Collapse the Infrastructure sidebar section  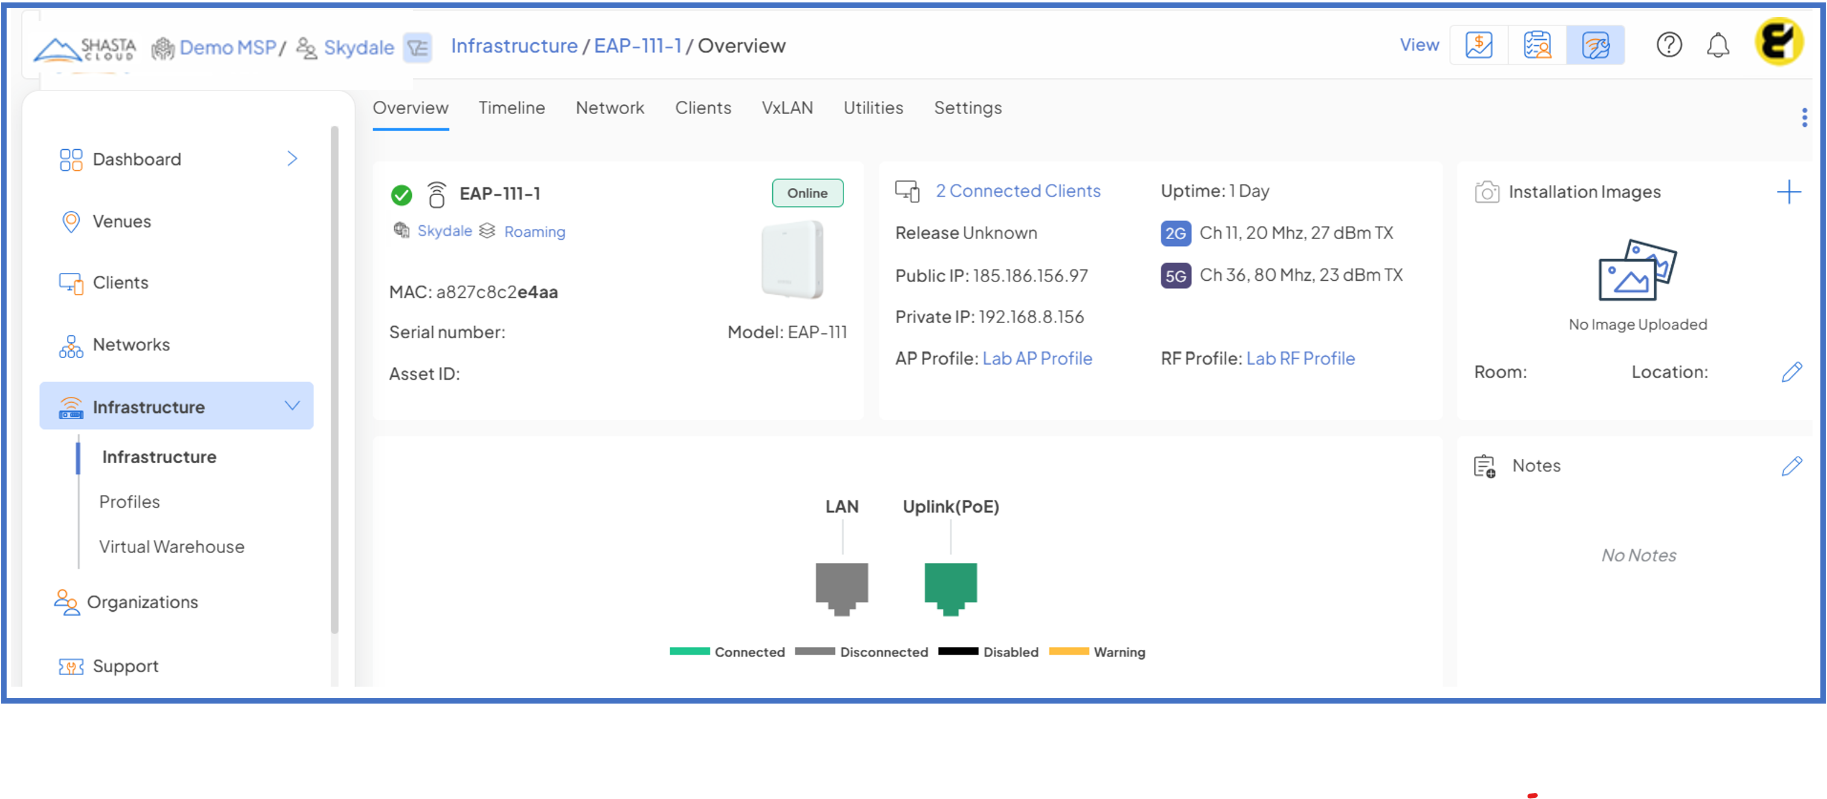(292, 406)
